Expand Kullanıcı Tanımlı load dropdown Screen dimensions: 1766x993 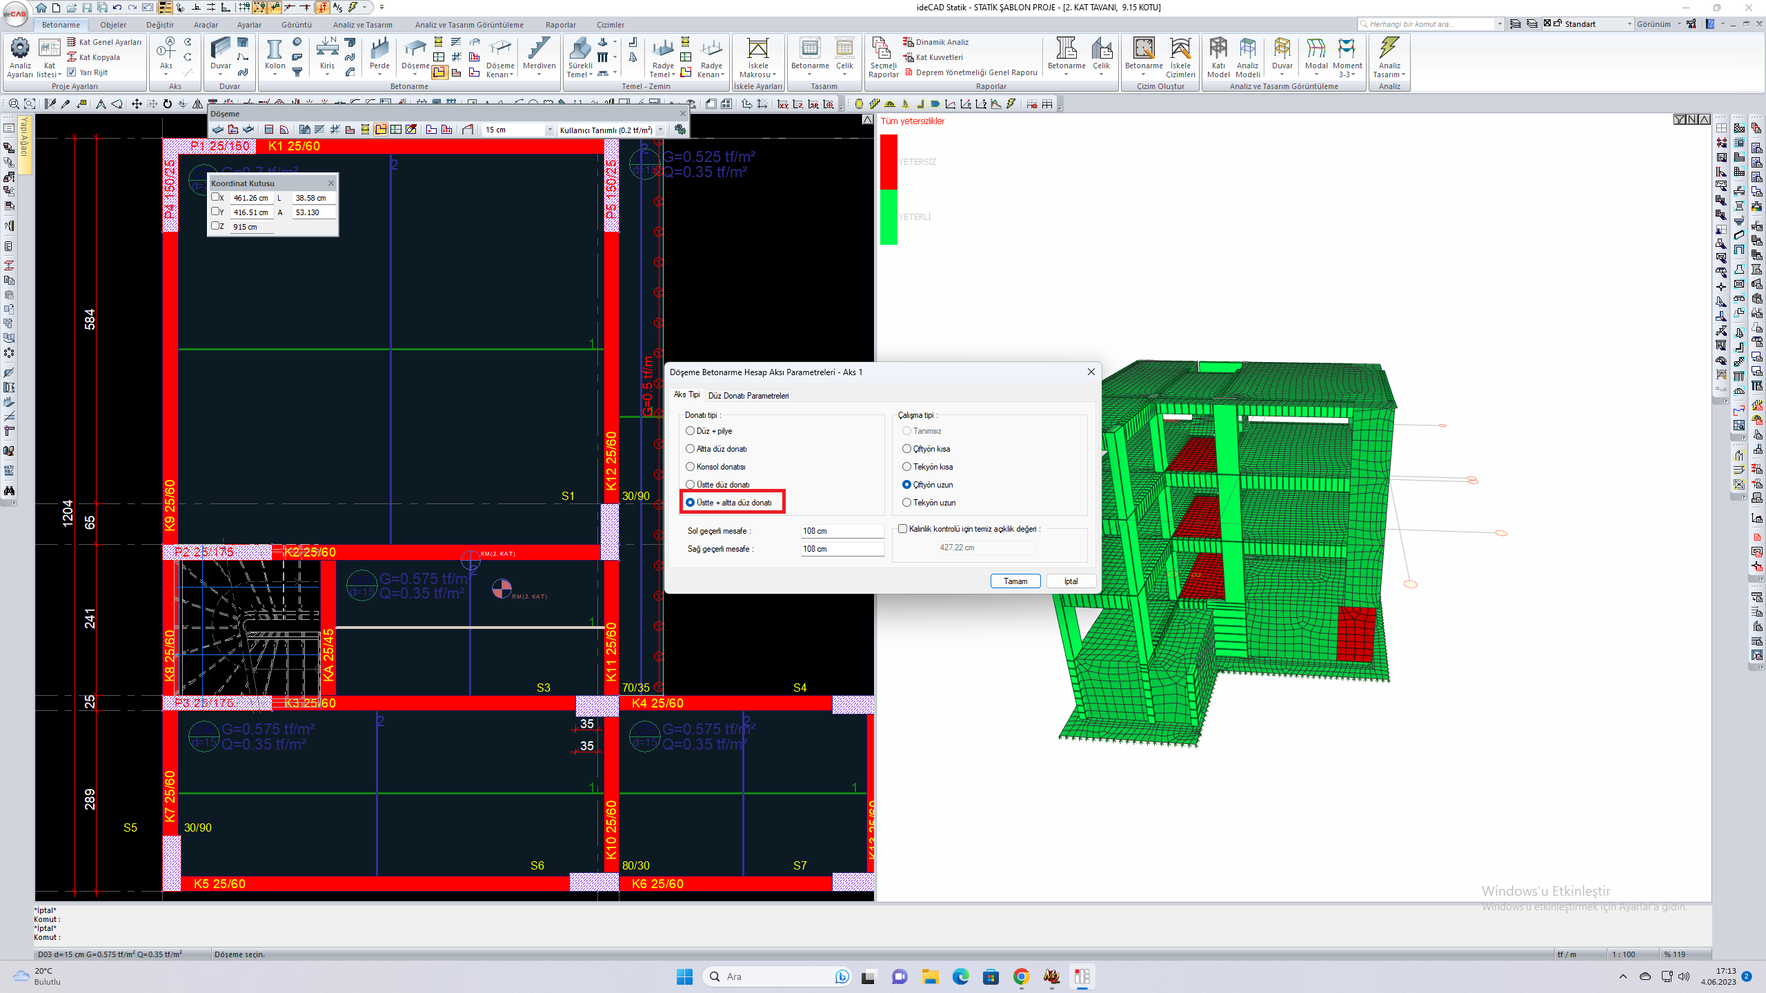point(660,130)
